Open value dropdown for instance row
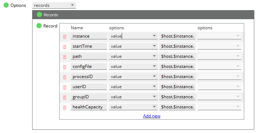The height and width of the screenshot is (133, 259). pyautogui.click(x=133, y=36)
